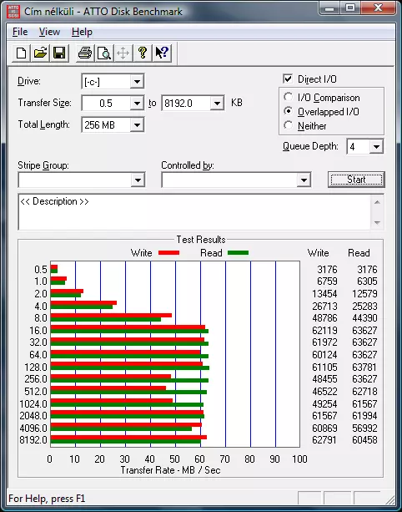This screenshot has width=402, height=512.
Task: Click the read value 12579
Action: (x=364, y=293)
